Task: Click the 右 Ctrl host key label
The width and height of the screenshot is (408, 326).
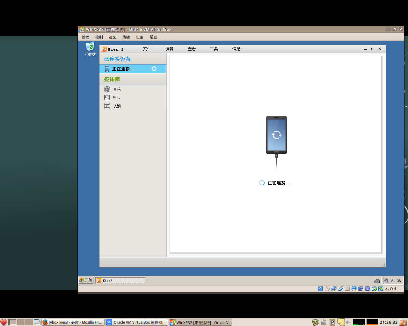Action: [x=390, y=289]
